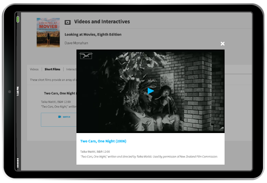267x183 pixels.
Task: Click the author name Dave Monahan
Action: (76, 43)
